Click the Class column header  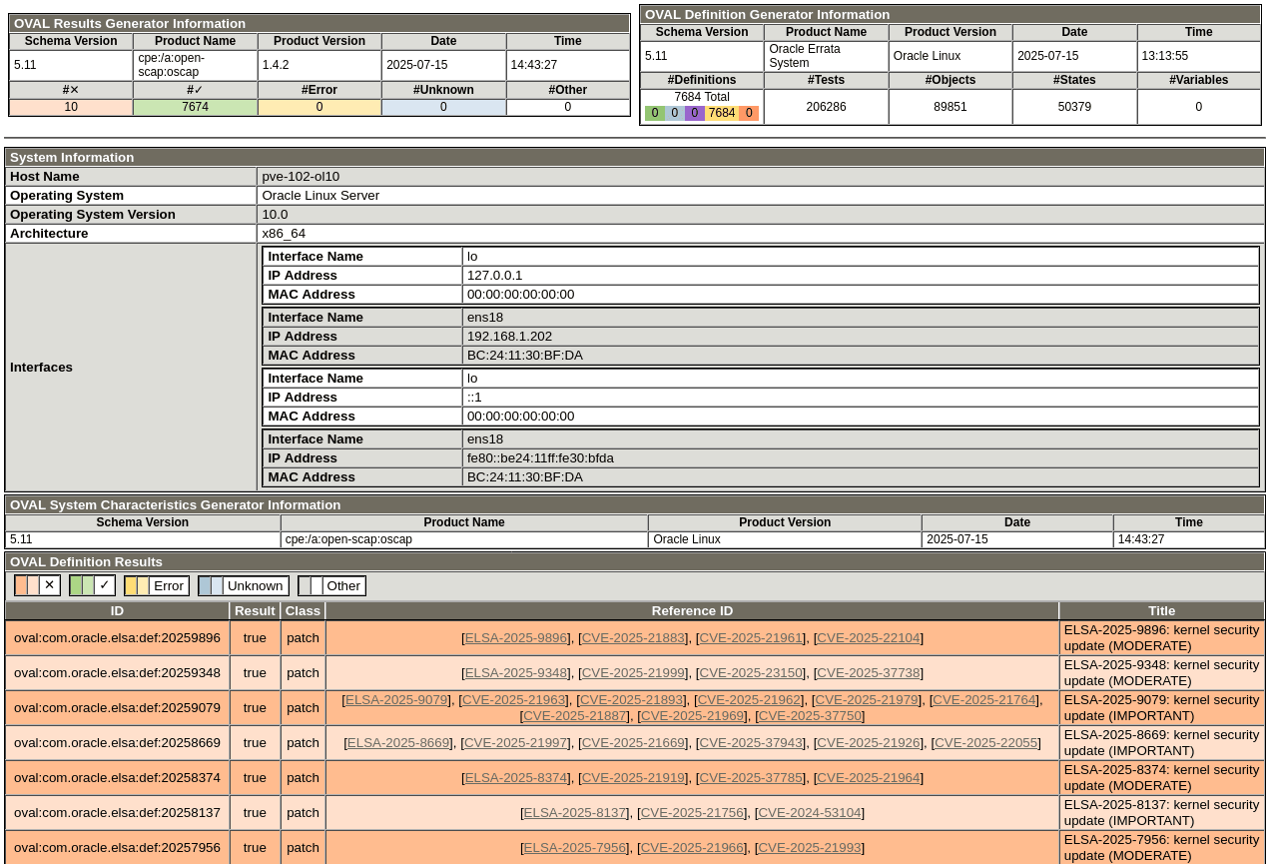pos(303,611)
